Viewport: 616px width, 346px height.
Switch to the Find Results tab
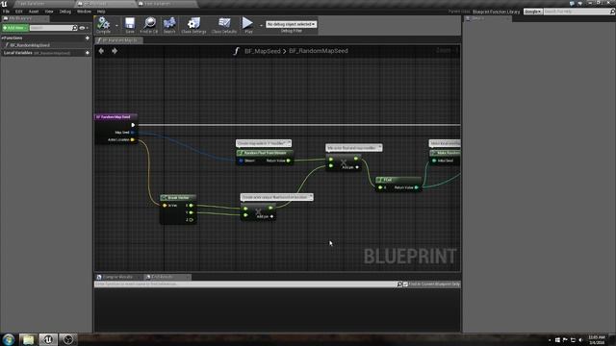(167, 277)
